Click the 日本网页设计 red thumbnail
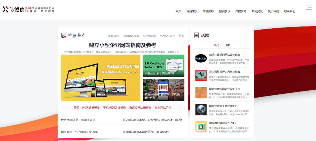This screenshot has height=141, width=316. pos(201,75)
